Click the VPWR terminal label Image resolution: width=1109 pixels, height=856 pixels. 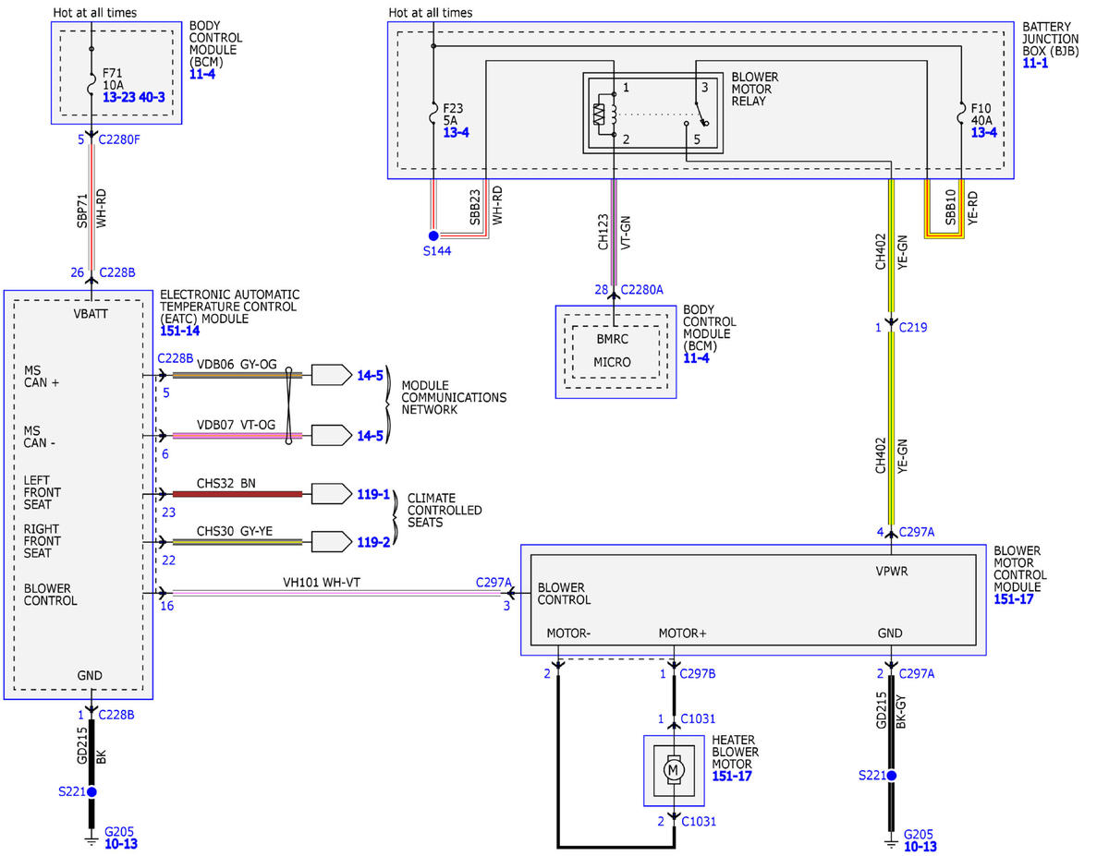(892, 571)
